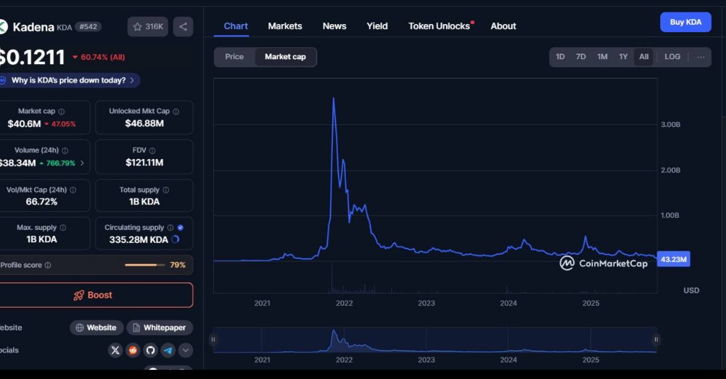This screenshot has height=379, width=726.
Task: Click the 66.72% Vol/Mkt Cap value
Action: click(42, 202)
